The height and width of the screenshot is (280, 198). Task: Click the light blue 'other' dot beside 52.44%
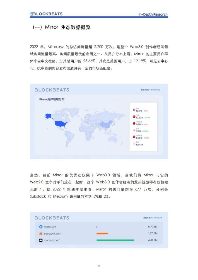[x=134, y=144]
